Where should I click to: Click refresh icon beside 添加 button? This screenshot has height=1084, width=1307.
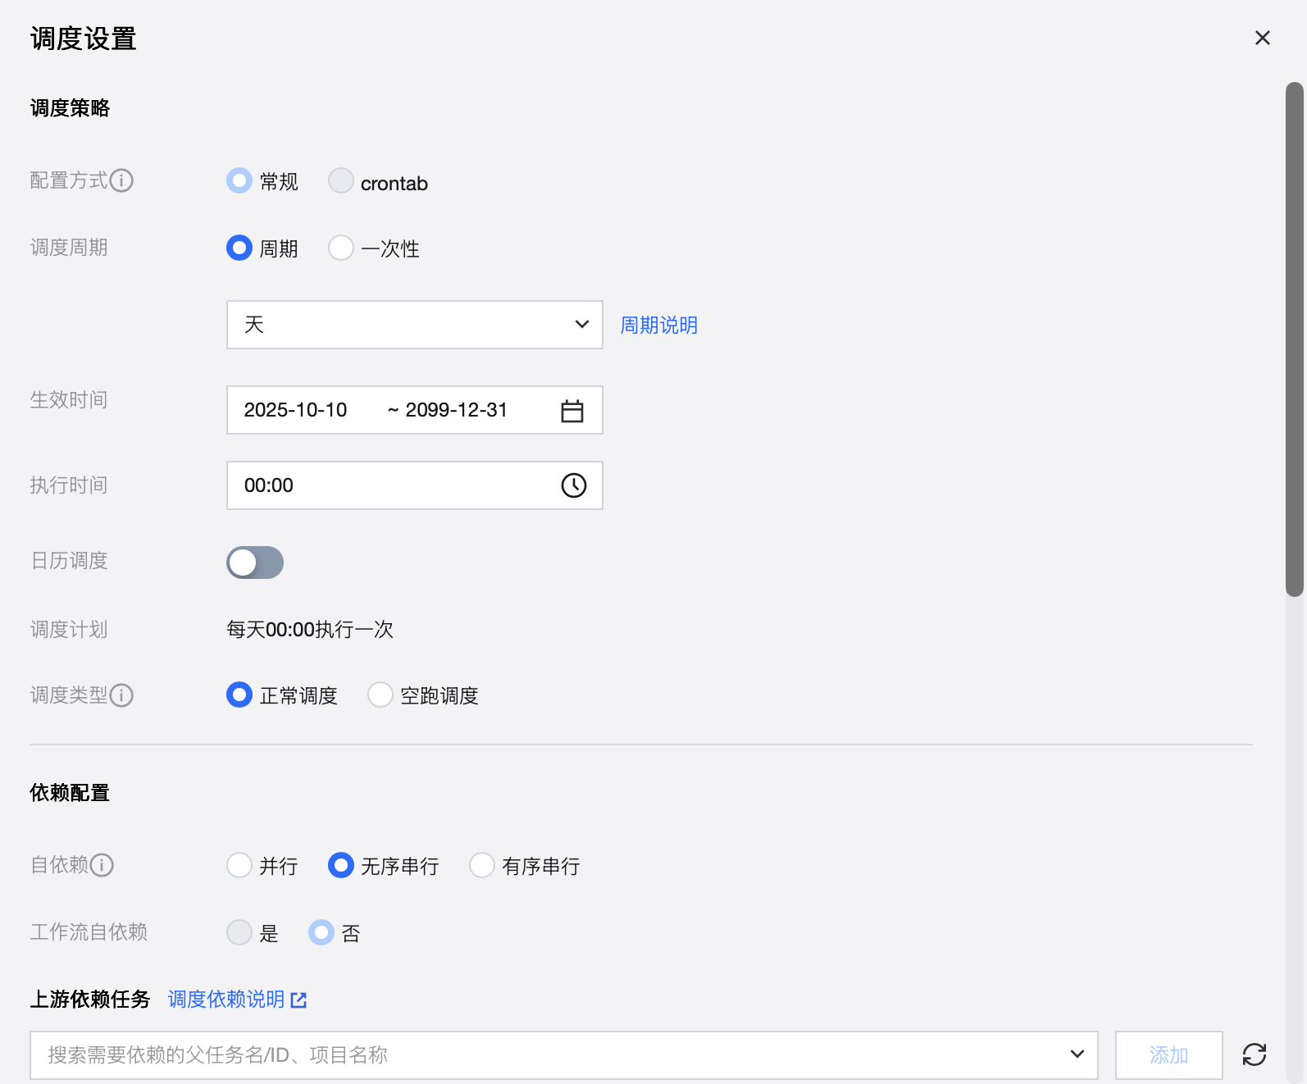click(1254, 1054)
